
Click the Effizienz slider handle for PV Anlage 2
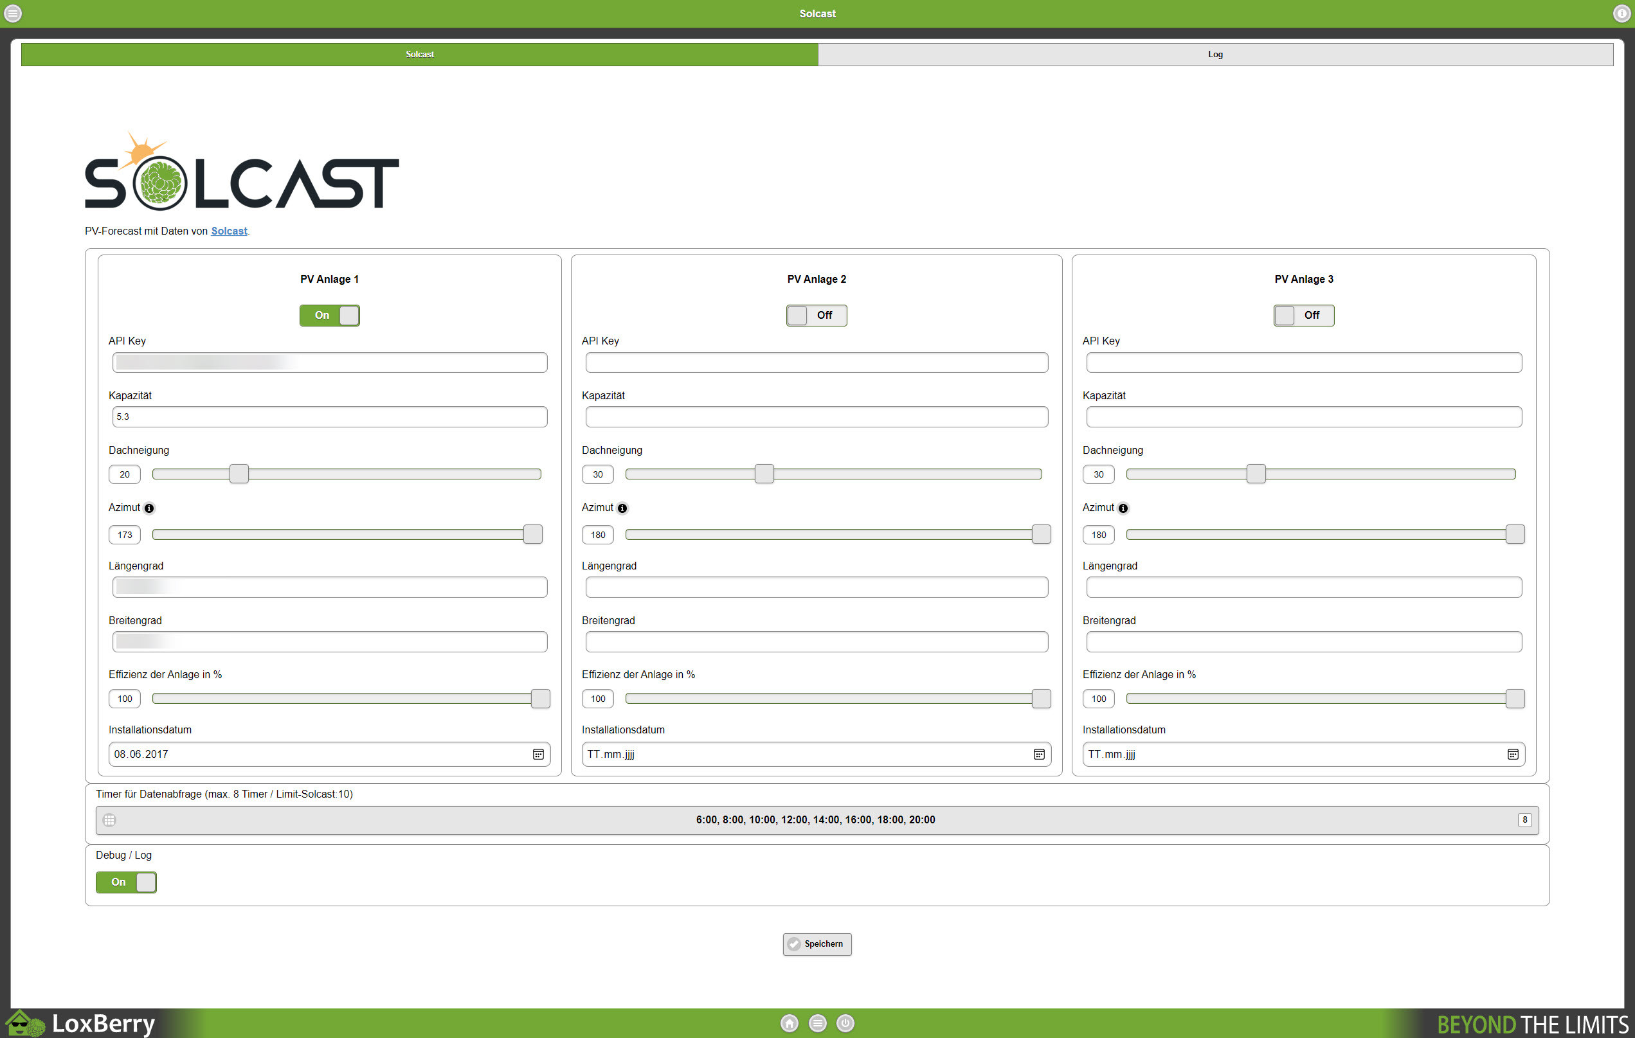(1041, 699)
